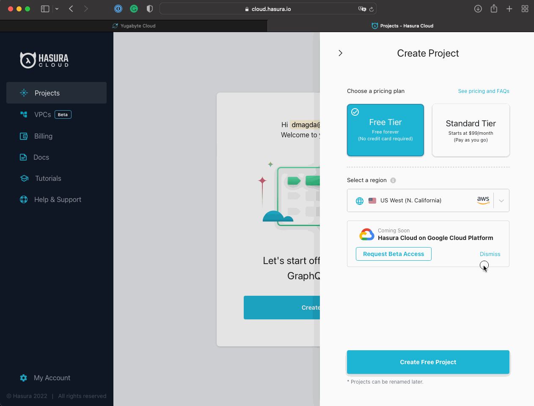Select the Standard Tier pricing plan
534x406 pixels.
pos(471,130)
